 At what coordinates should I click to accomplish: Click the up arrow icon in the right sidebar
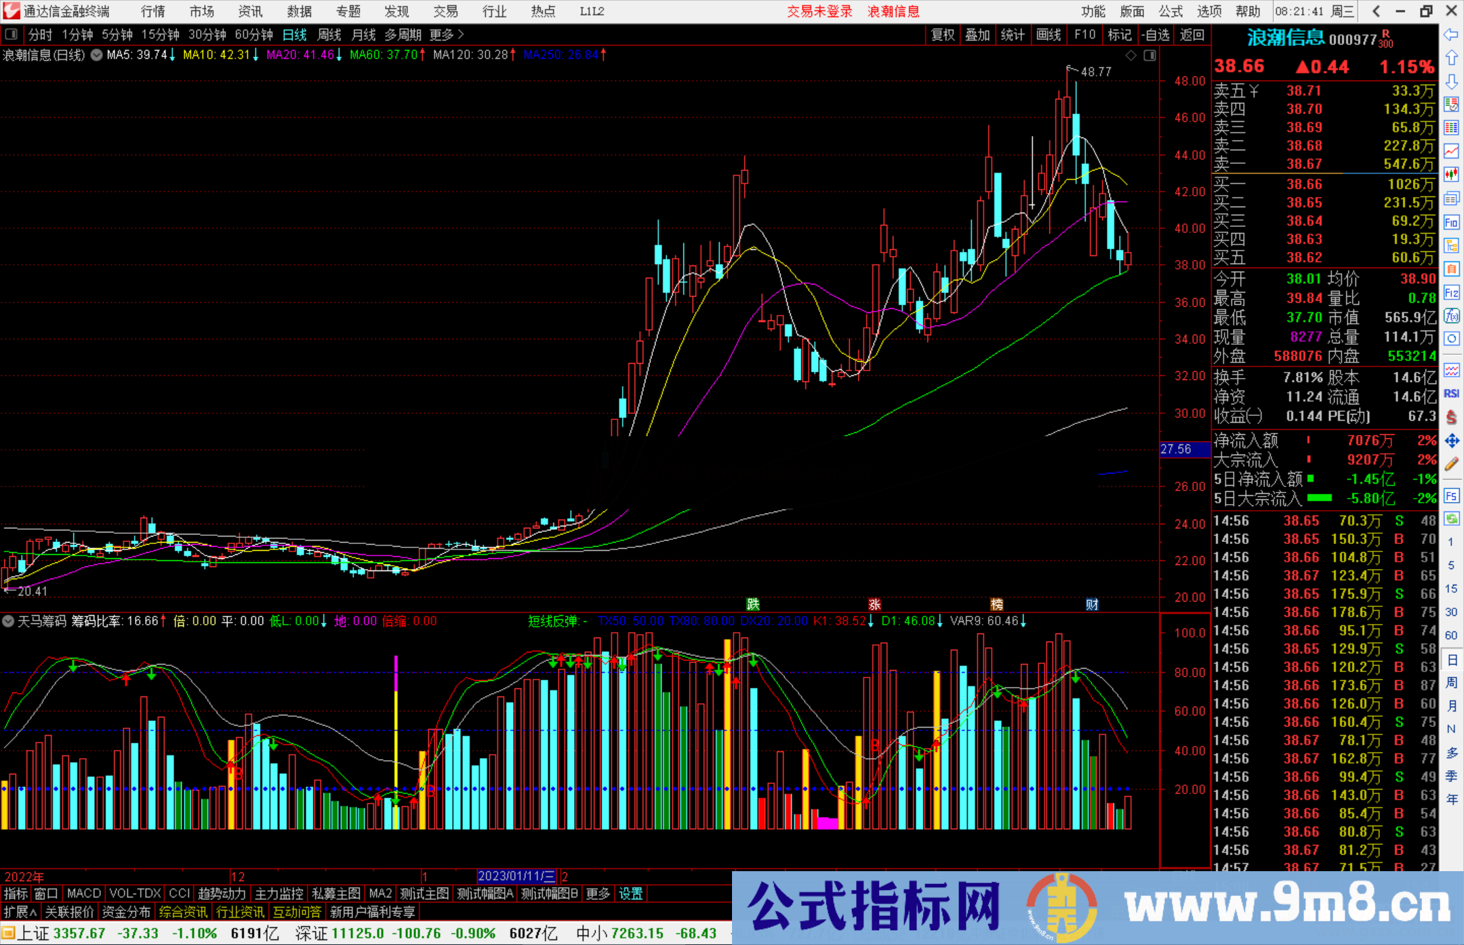pyautogui.click(x=1451, y=58)
